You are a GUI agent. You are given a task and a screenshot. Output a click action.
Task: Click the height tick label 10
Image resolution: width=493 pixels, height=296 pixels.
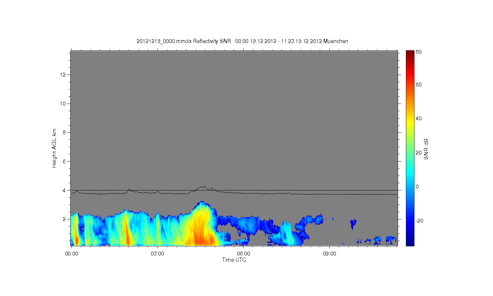(x=63, y=104)
